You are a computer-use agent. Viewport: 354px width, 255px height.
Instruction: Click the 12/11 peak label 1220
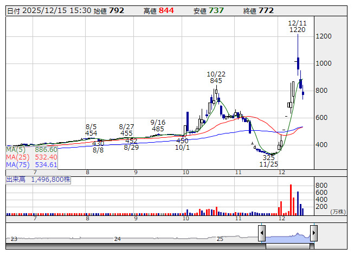click(x=297, y=30)
